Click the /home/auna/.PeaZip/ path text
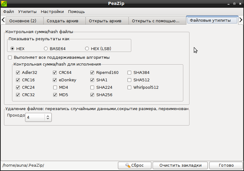 click(x=23, y=165)
